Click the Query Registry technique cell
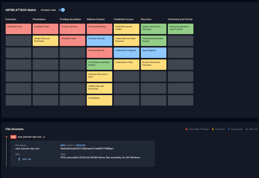The height and width of the screenshot is (178, 259). (154, 53)
